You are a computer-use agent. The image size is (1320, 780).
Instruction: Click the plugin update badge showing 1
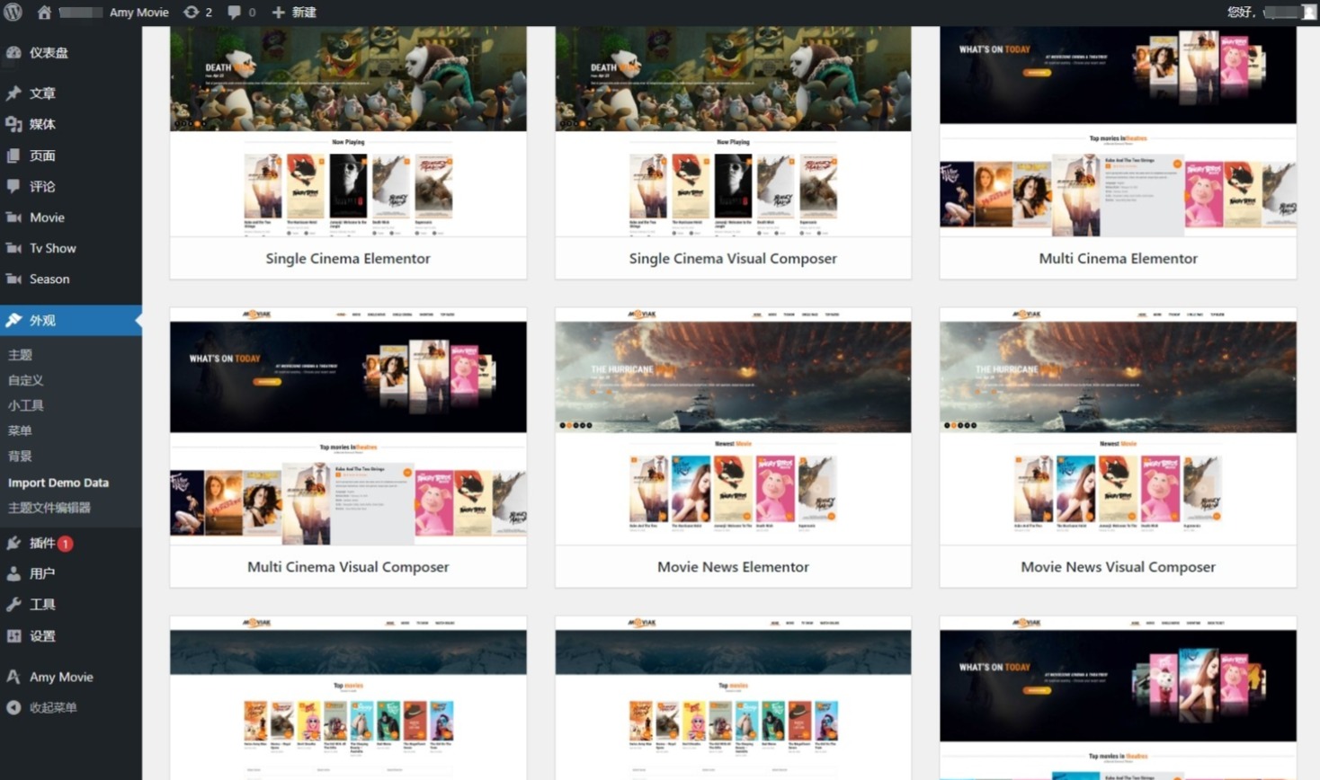coord(66,544)
